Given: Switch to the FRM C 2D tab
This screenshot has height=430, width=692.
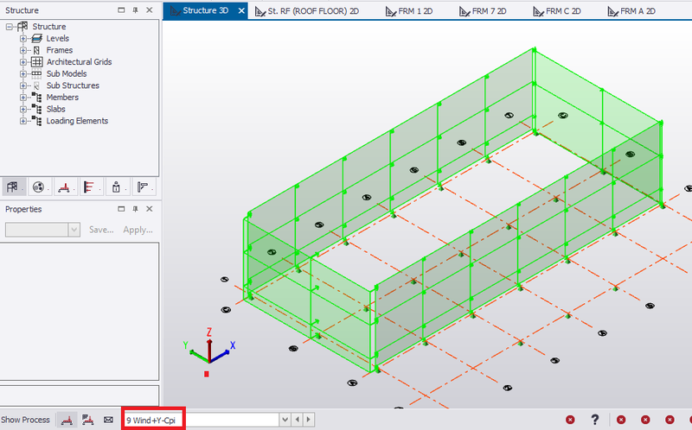Looking at the screenshot, I should [x=556, y=11].
